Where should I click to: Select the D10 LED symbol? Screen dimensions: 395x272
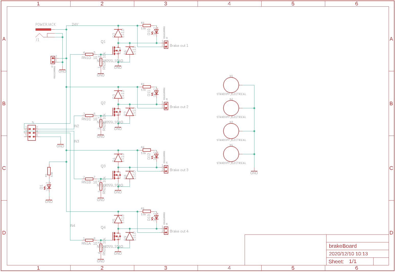156,31
